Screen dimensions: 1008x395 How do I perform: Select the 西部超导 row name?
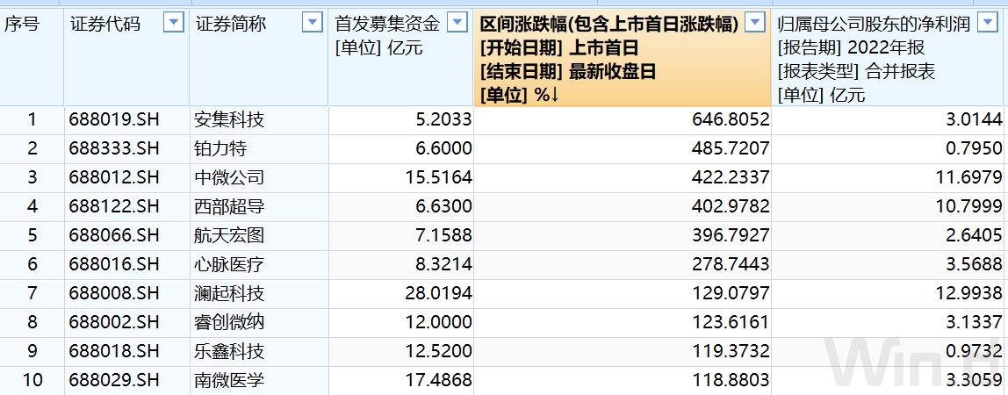(229, 207)
